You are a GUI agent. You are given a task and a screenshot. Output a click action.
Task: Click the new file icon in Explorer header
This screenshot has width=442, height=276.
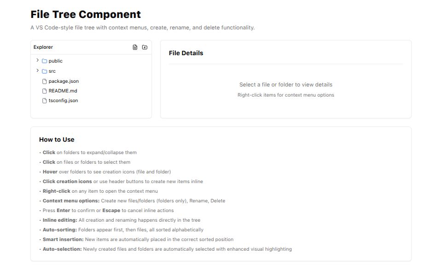click(x=135, y=47)
